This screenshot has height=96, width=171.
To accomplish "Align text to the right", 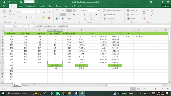I will click(69, 15).
